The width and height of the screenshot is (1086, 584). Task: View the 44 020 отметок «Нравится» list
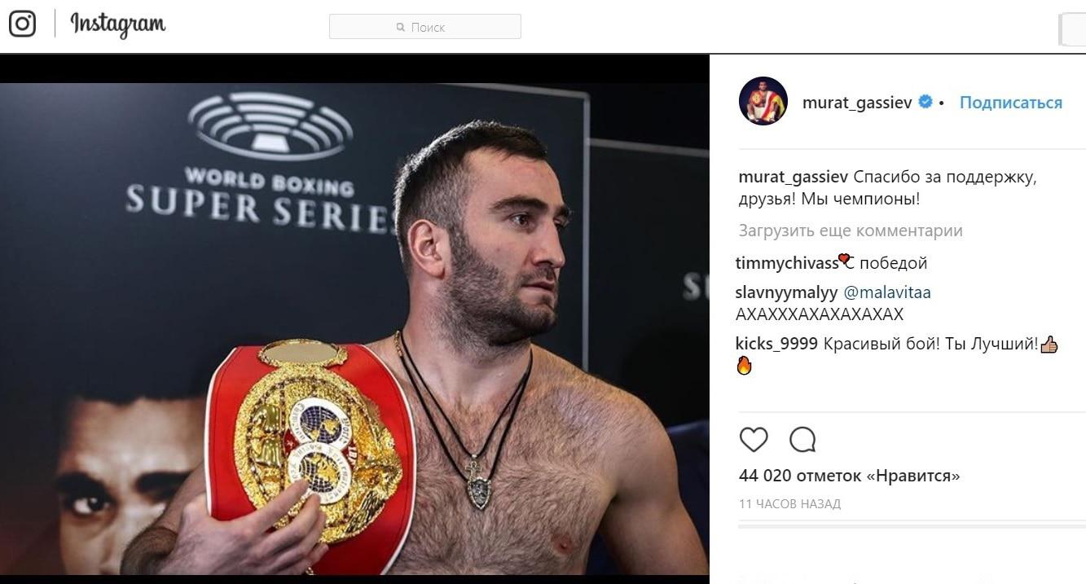point(849,476)
